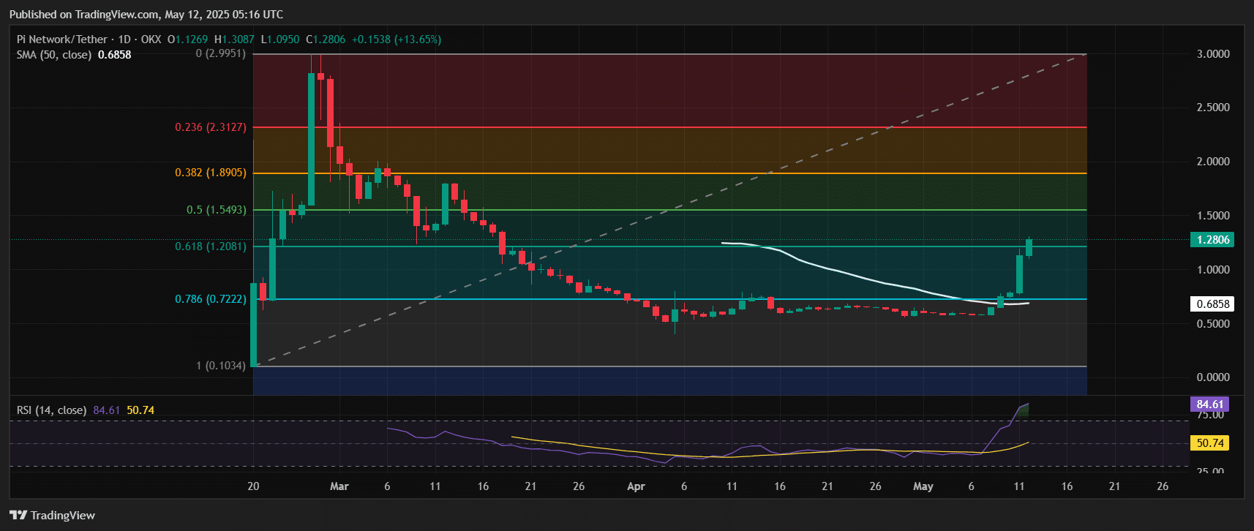Click the 0.5000 price axis label
The width and height of the screenshot is (1254, 531).
1213,324
